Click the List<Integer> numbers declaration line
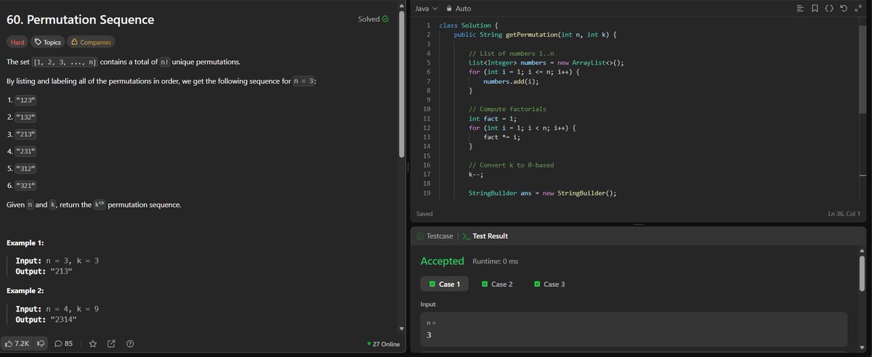 (546, 62)
